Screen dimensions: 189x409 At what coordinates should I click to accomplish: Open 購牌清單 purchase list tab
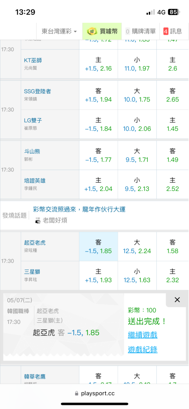point(140,31)
